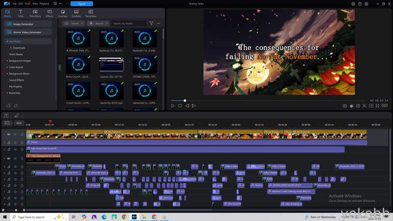393x221 pixels.
Task: Step to the next frame
Action: point(194,106)
